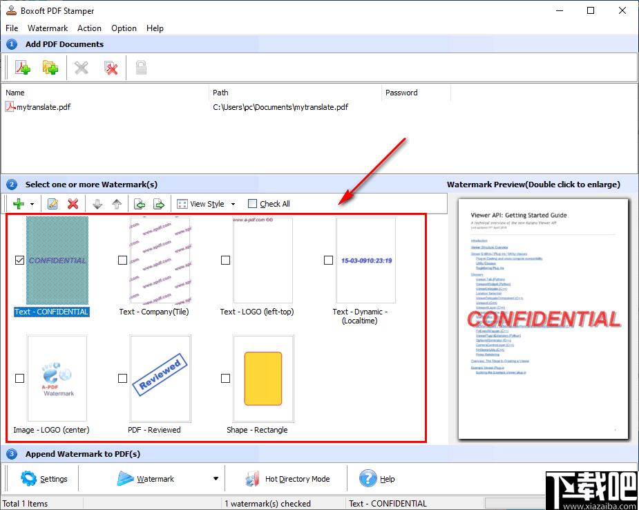Open the Option menu

click(124, 28)
